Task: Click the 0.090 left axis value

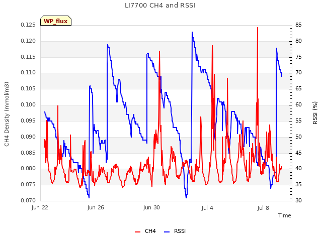Action: pyautogui.click(x=28, y=137)
